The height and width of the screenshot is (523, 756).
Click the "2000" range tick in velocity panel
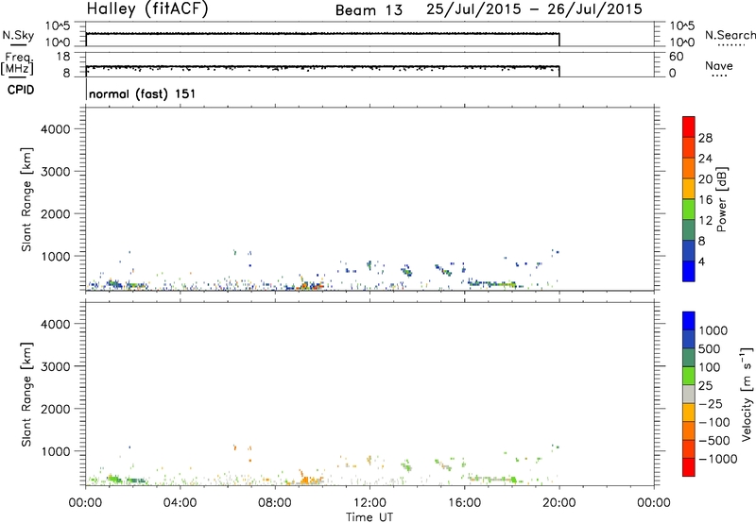click(x=56, y=409)
